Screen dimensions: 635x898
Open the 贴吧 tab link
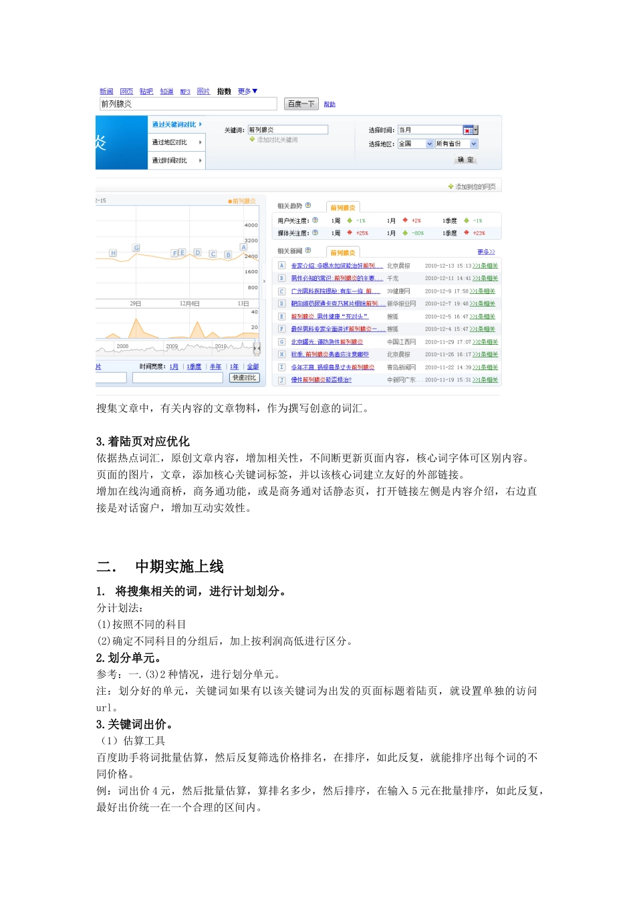146,92
